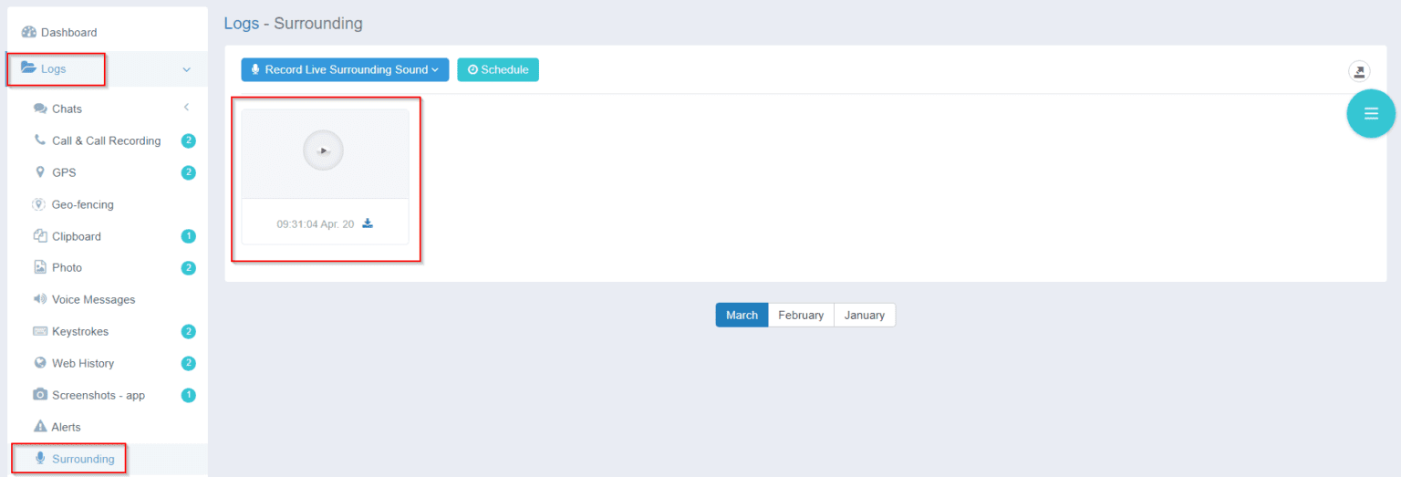Open Call & Call Recording logs
1401x477 pixels.
(106, 140)
